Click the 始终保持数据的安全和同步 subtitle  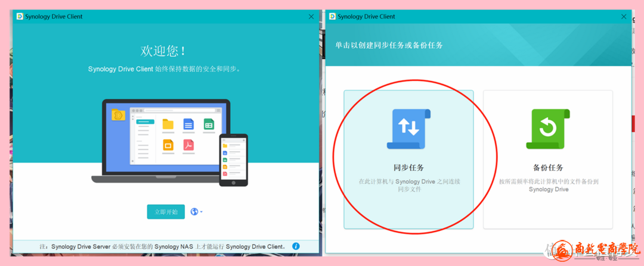(165, 69)
